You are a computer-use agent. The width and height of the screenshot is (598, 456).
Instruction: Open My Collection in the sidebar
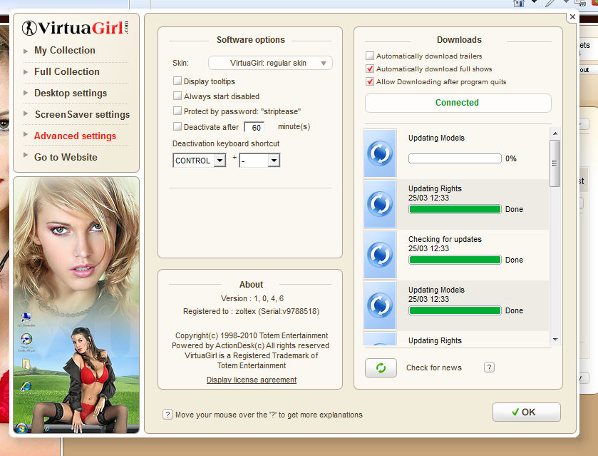[x=64, y=51]
